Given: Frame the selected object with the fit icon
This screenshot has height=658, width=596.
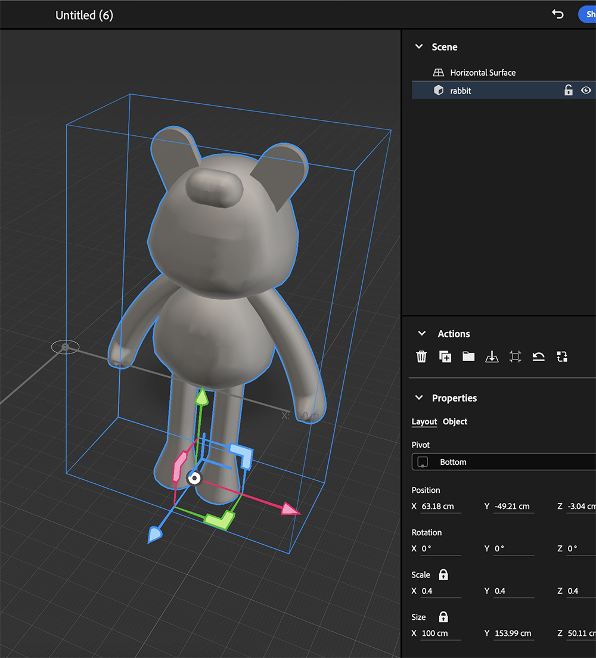Looking at the screenshot, I should pyautogui.click(x=515, y=356).
